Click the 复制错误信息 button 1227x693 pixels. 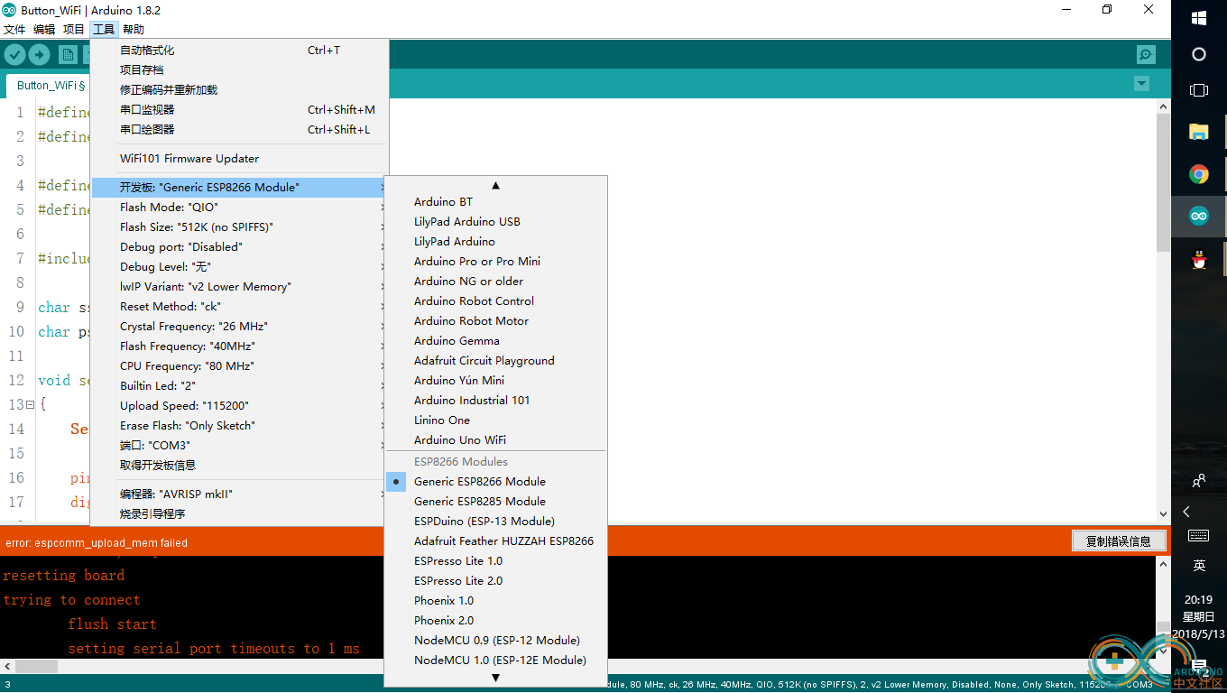1119,541
